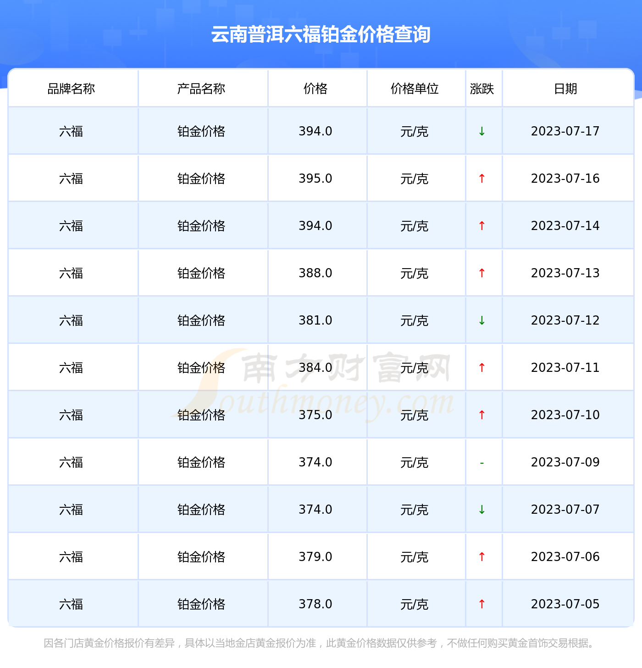Viewport: 642px width, 668px height.
Task: Select the date 2023-07-12
Action: click(565, 320)
